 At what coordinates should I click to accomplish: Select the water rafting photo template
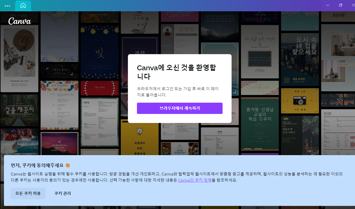(19, 142)
